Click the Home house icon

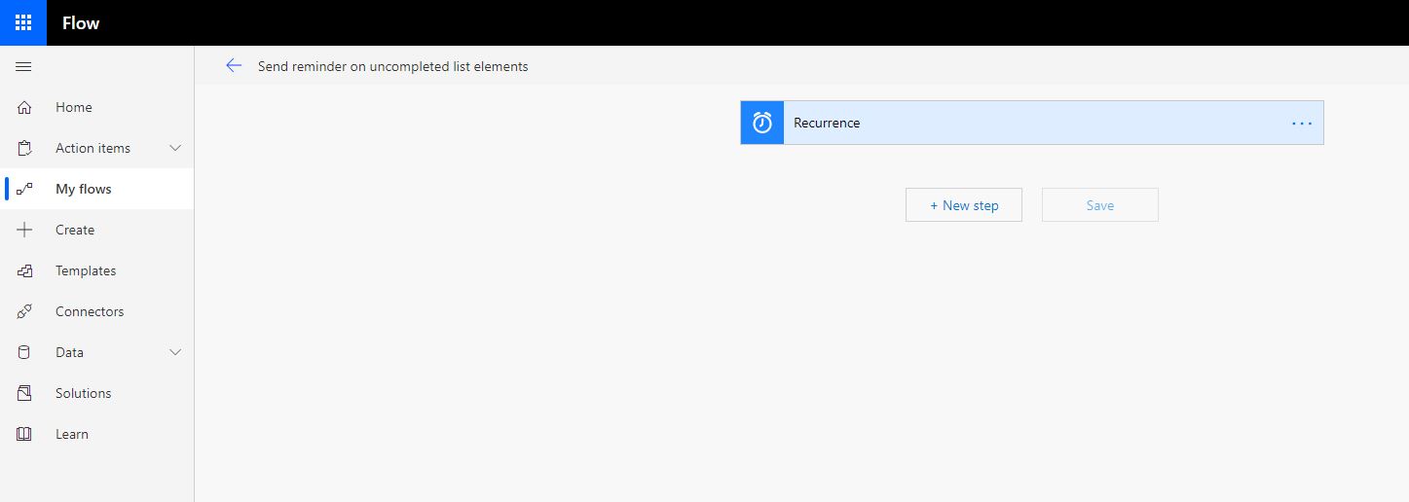tap(24, 108)
